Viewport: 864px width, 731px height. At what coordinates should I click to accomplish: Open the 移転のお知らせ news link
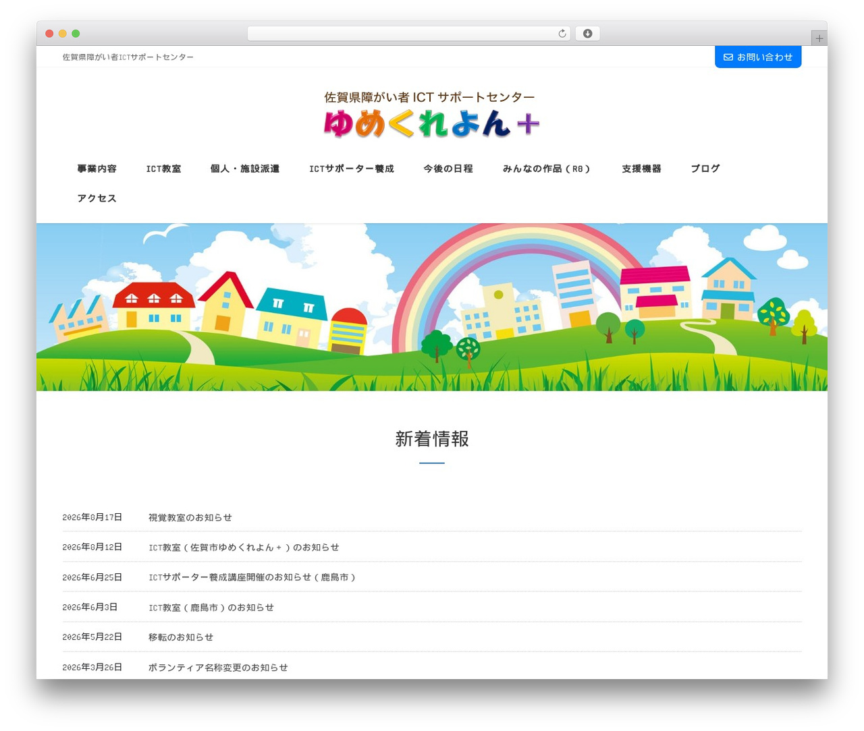pyautogui.click(x=181, y=637)
